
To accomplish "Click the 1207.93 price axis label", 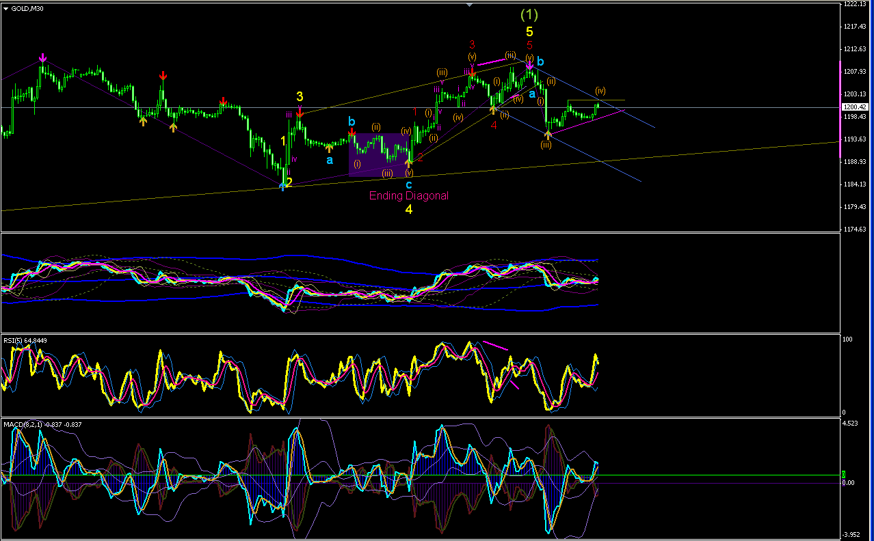I will (856, 72).
